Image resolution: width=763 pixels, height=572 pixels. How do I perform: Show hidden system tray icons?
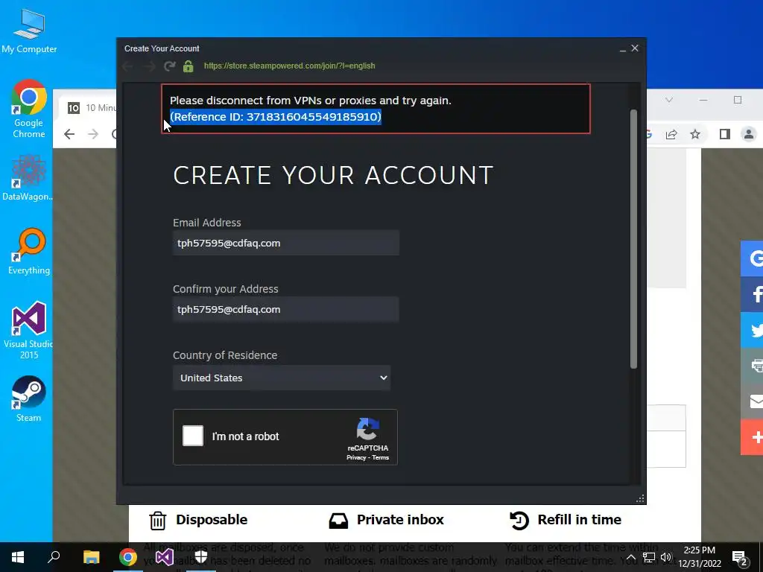(630, 557)
